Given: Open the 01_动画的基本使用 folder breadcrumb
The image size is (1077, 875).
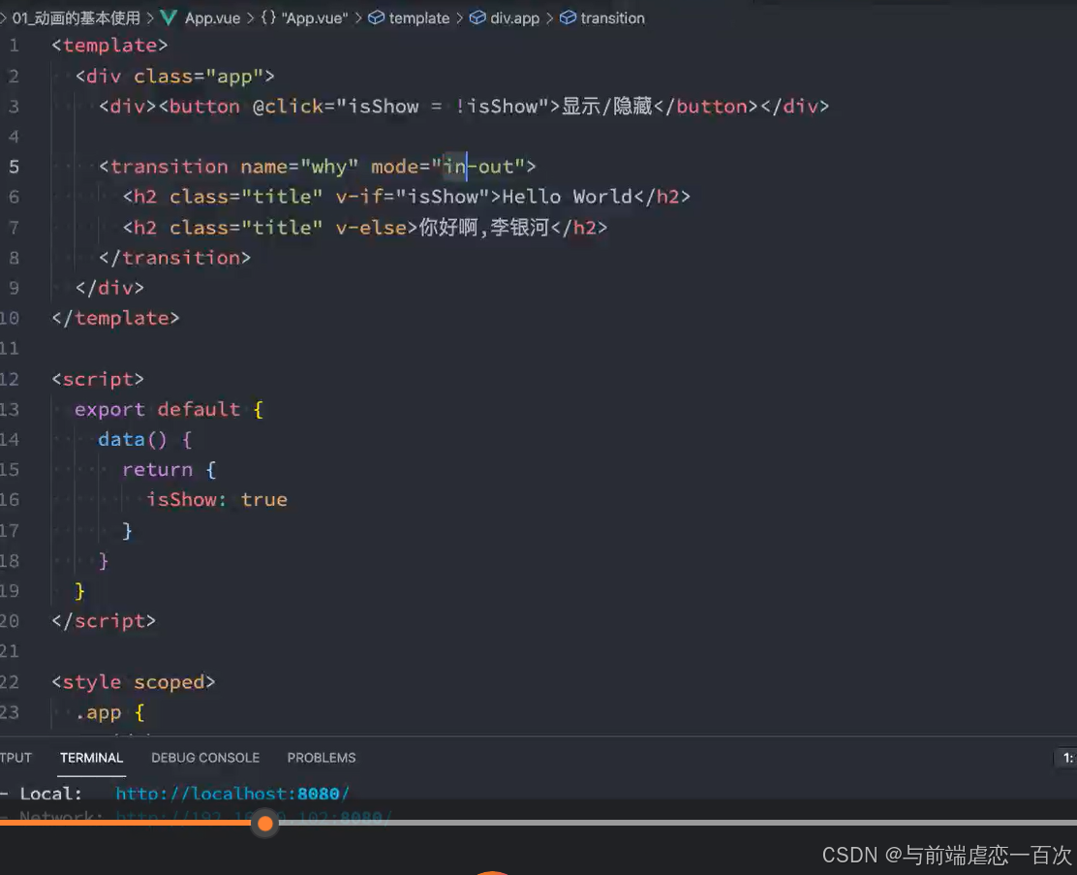Looking at the screenshot, I should [x=76, y=17].
